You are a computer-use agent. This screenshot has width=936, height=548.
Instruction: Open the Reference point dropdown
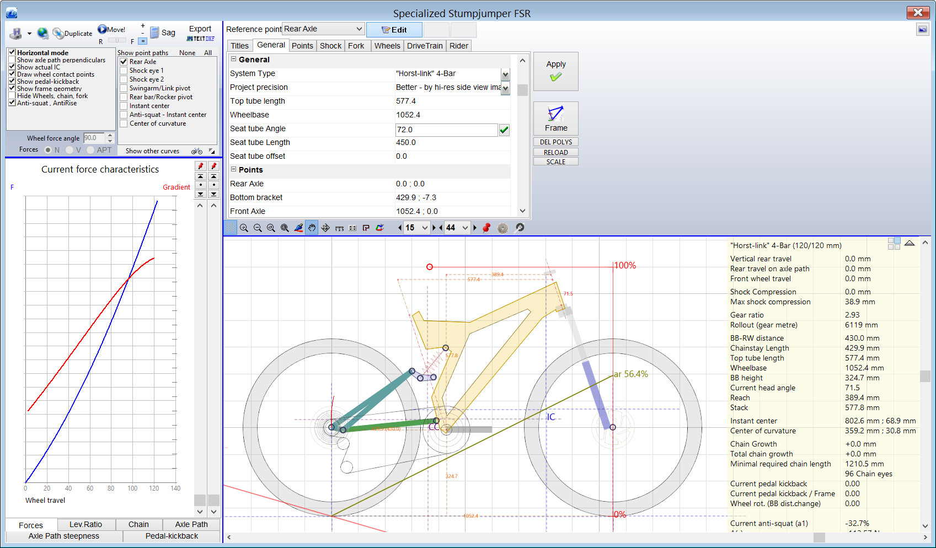(359, 29)
